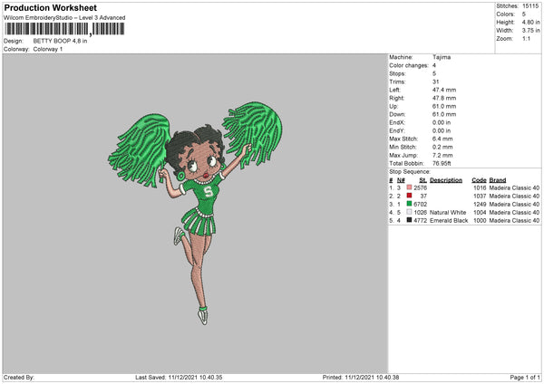This screenshot has height=384, width=544.
Task: Choose the Emerald Black thread swatch
Action: (x=410, y=220)
